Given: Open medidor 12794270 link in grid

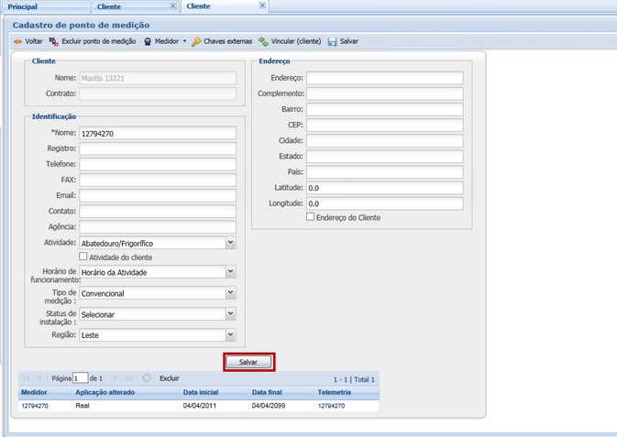Looking at the screenshot, I should click(x=35, y=405).
